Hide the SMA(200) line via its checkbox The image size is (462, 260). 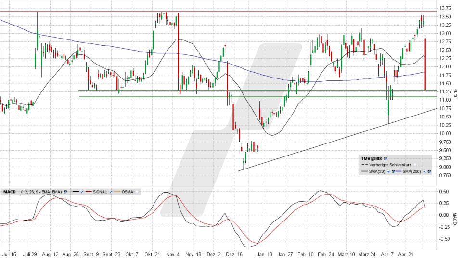click(x=424, y=171)
